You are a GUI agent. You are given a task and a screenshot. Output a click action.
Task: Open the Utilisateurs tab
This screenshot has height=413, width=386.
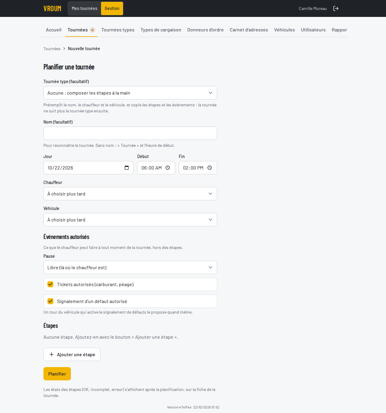click(313, 30)
